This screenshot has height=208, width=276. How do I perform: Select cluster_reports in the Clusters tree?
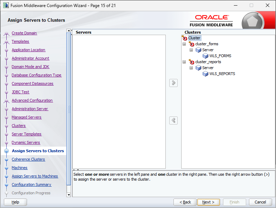tap(208, 62)
